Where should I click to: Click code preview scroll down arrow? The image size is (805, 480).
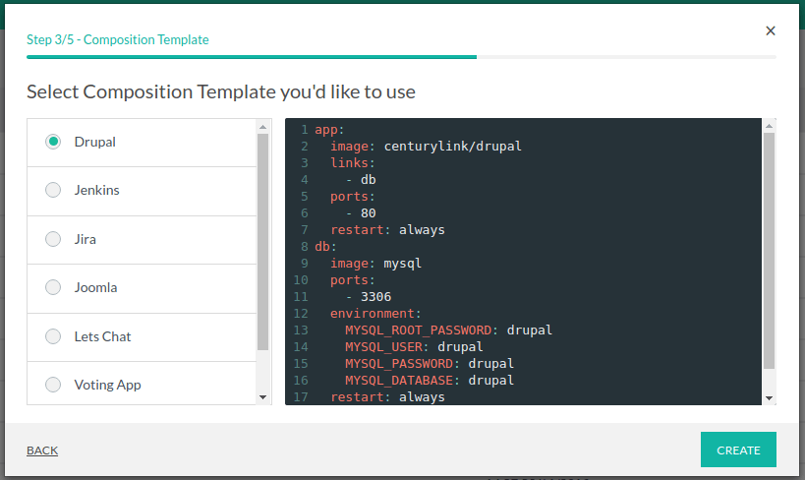pyautogui.click(x=769, y=396)
